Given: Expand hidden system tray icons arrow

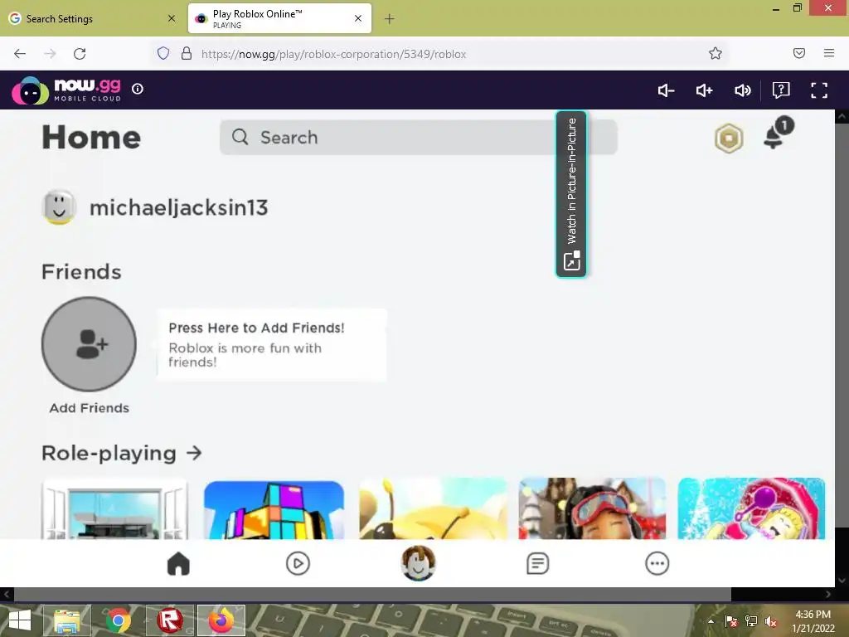Looking at the screenshot, I should [x=711, y=621].
